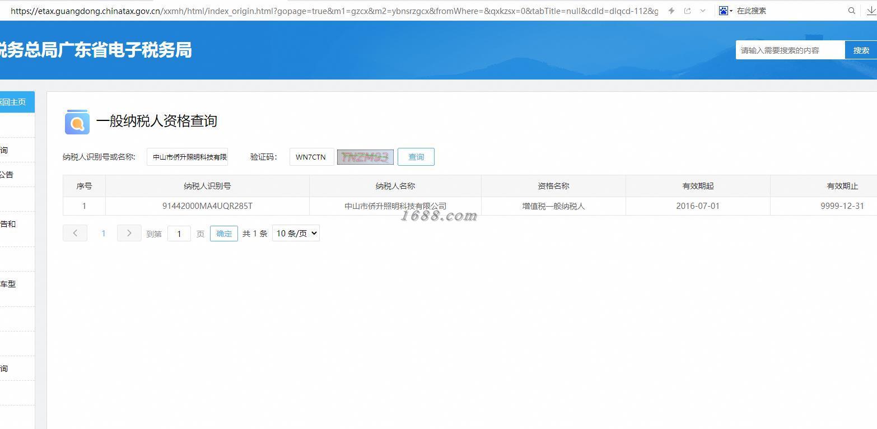Click the start date 2016-07-01 cell
877x429 pixels.
pos(698,206)
